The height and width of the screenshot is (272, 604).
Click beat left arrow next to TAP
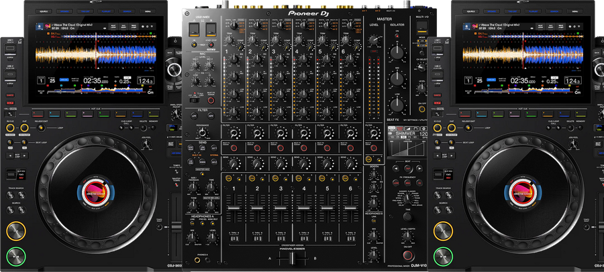point(396,168)
